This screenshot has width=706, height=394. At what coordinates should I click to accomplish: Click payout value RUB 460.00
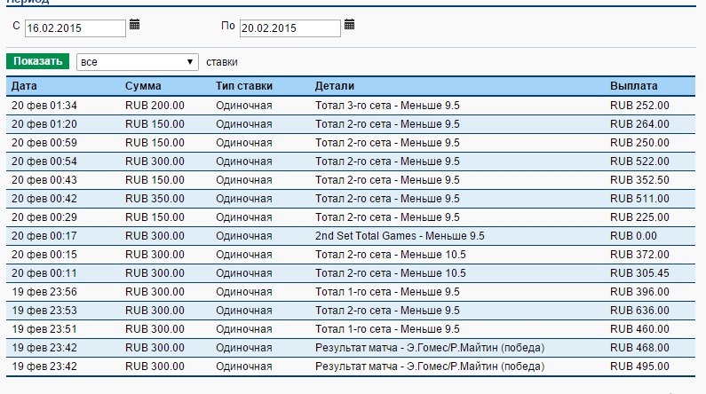click(x=639, y=329)
